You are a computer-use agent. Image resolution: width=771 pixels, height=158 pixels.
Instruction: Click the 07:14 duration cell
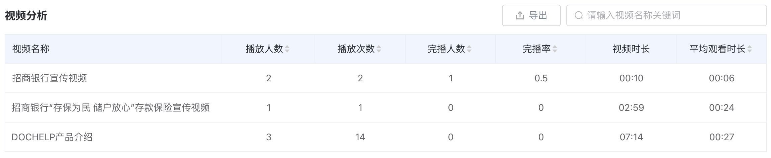631,137
